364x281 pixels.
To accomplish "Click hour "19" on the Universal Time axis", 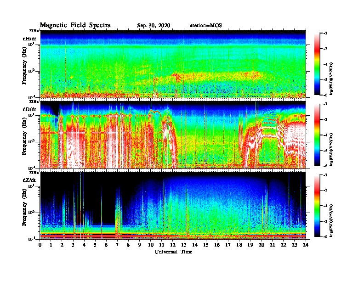I will click(x=250, y=245).
